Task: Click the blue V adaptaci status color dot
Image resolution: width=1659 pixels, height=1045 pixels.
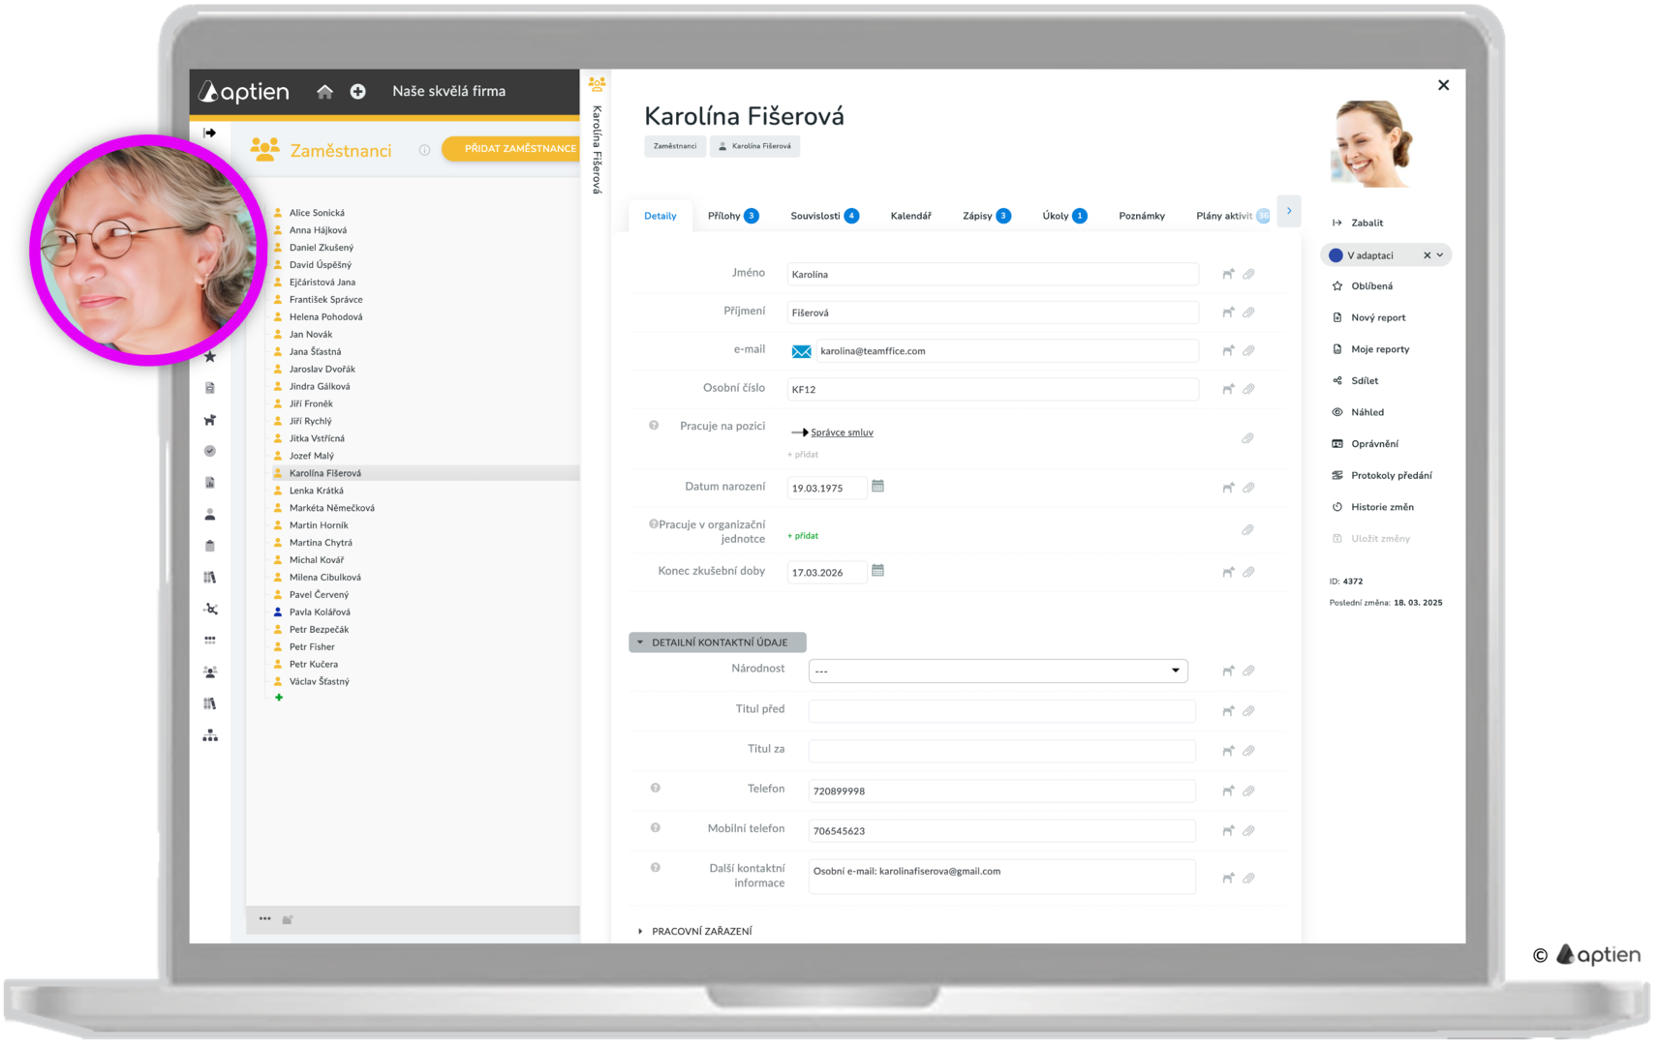Action: (1336, 255)
